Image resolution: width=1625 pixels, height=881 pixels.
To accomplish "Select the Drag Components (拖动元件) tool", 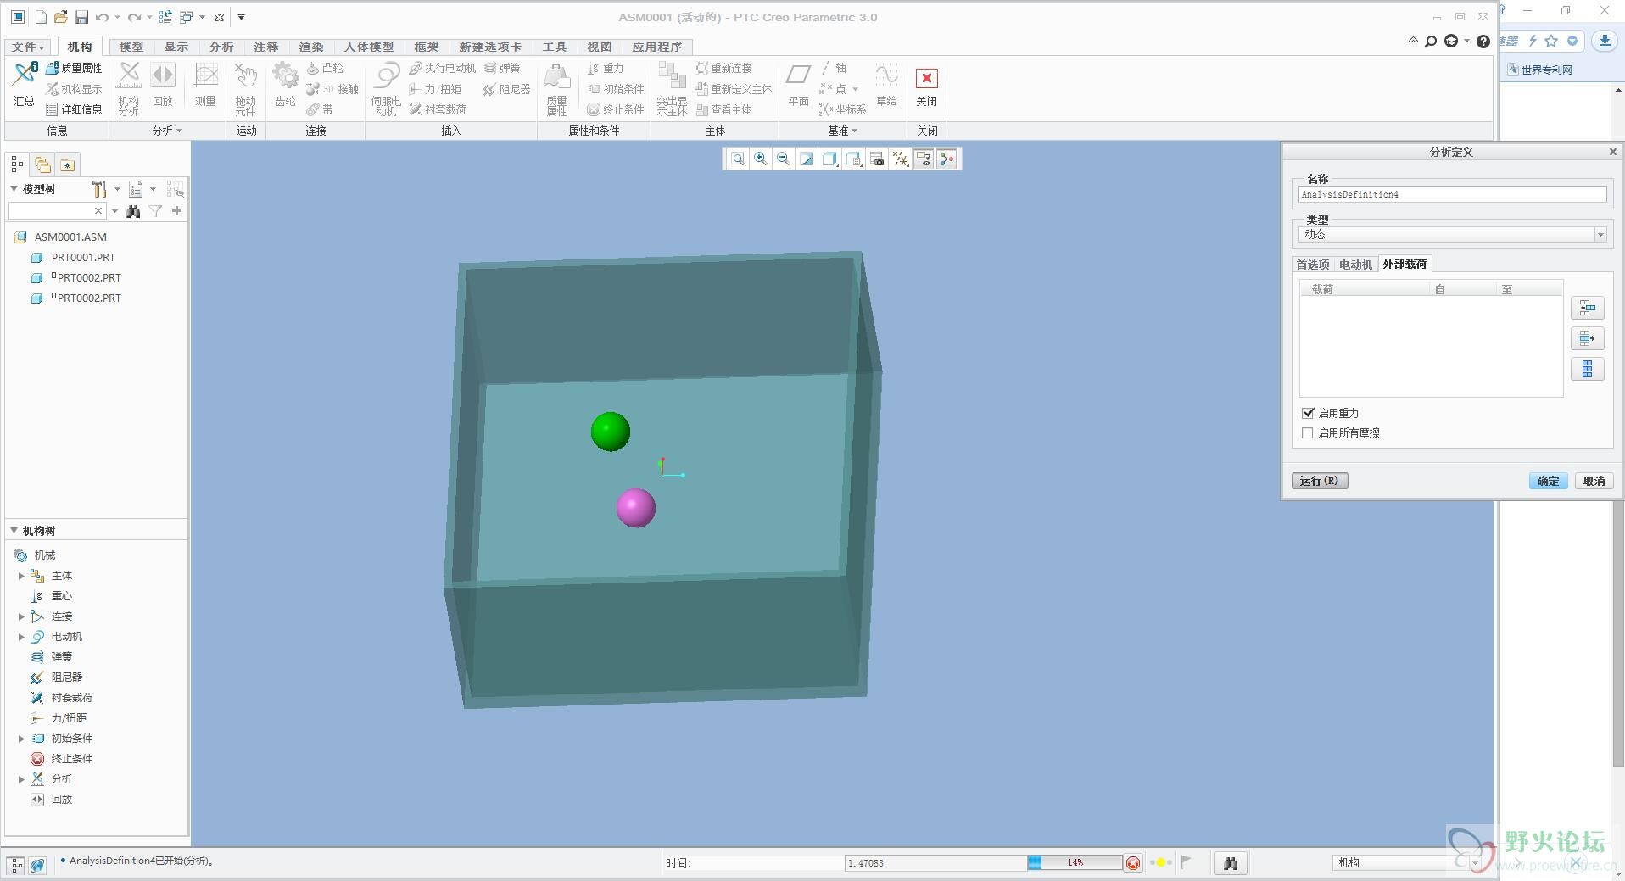I will coord(245,88).
